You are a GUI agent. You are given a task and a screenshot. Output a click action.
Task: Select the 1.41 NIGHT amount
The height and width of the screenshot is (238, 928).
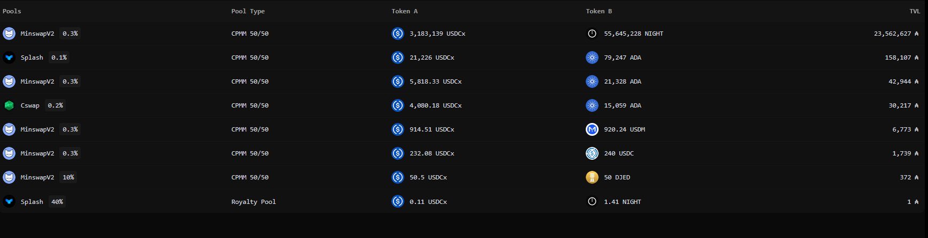[623, 202]
